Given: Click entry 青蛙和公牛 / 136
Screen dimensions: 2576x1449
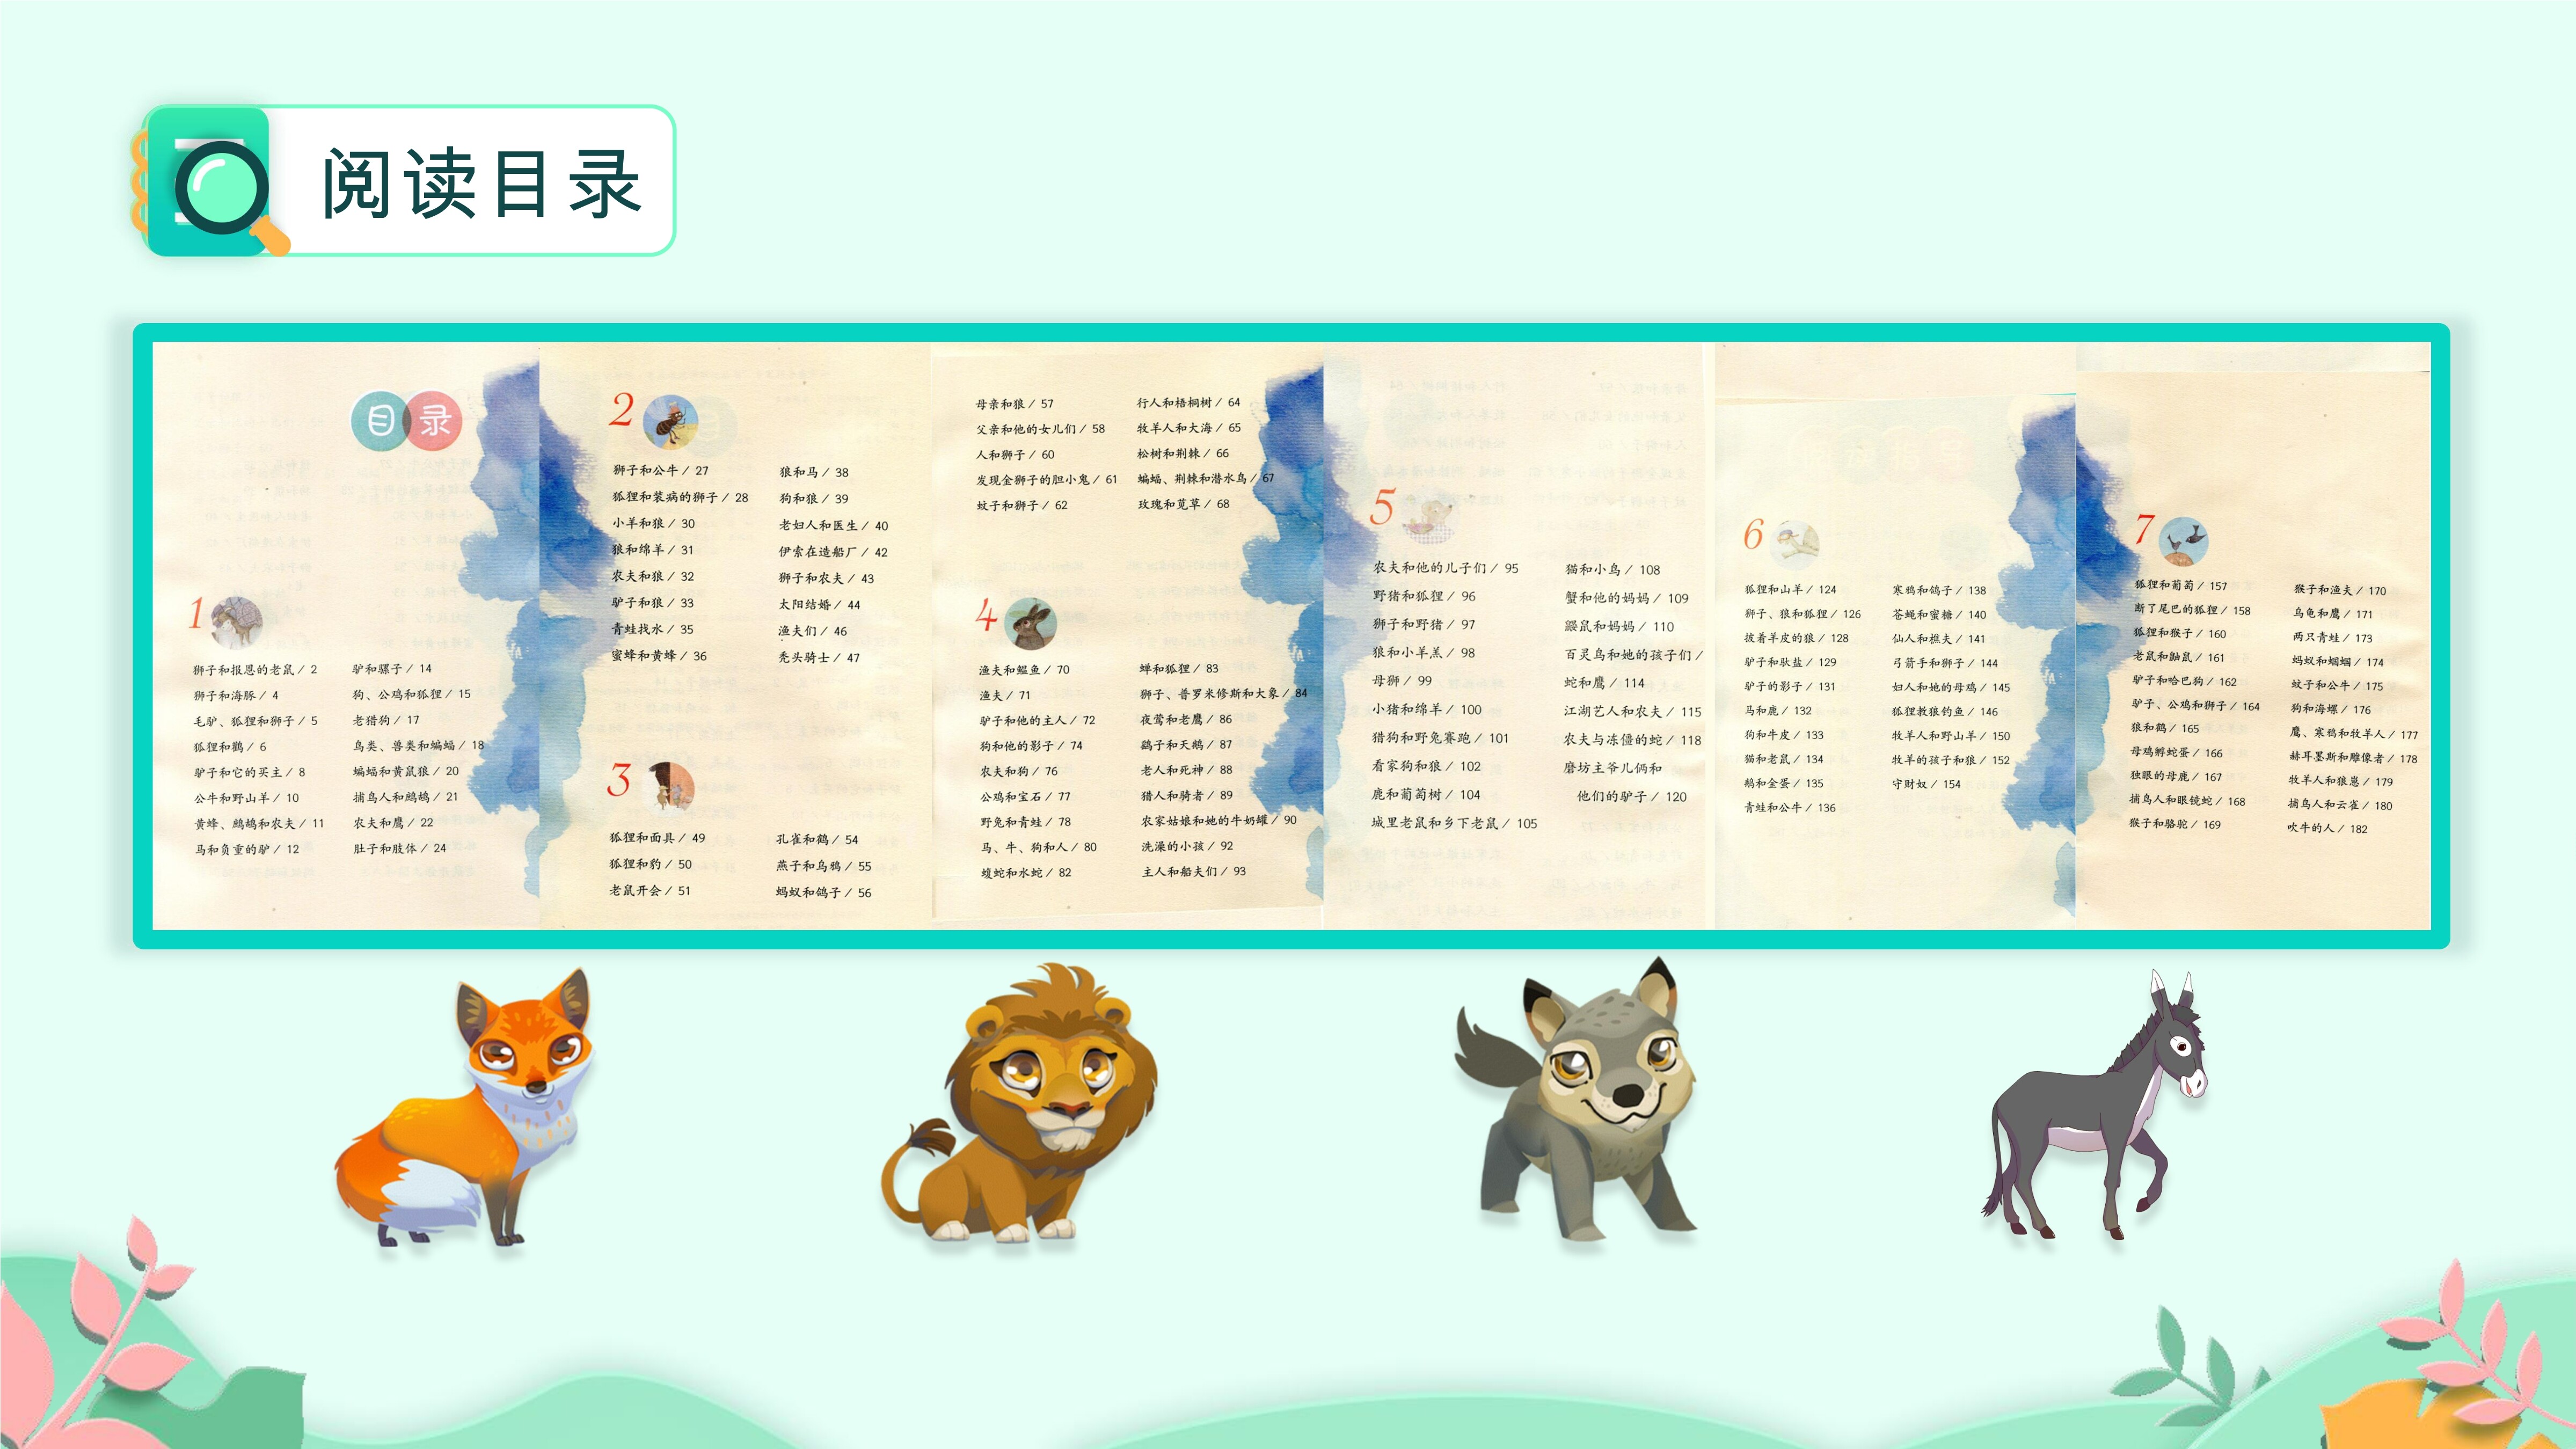Looking at the screenshot, I should [1790, 808].
